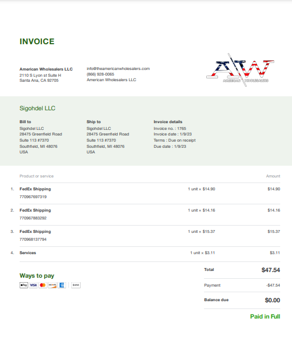Click tracking number 770967883292
The image size is (292, 337).
[x=33, y=218]
